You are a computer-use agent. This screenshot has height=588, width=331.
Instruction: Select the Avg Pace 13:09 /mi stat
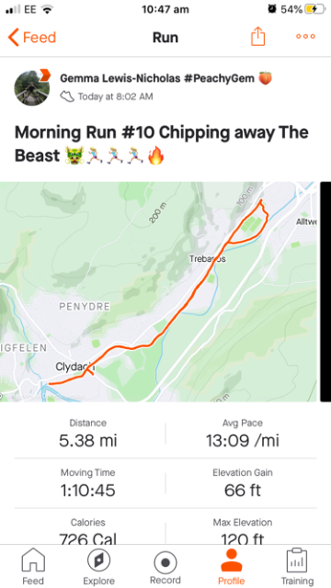tap(243, 434)
